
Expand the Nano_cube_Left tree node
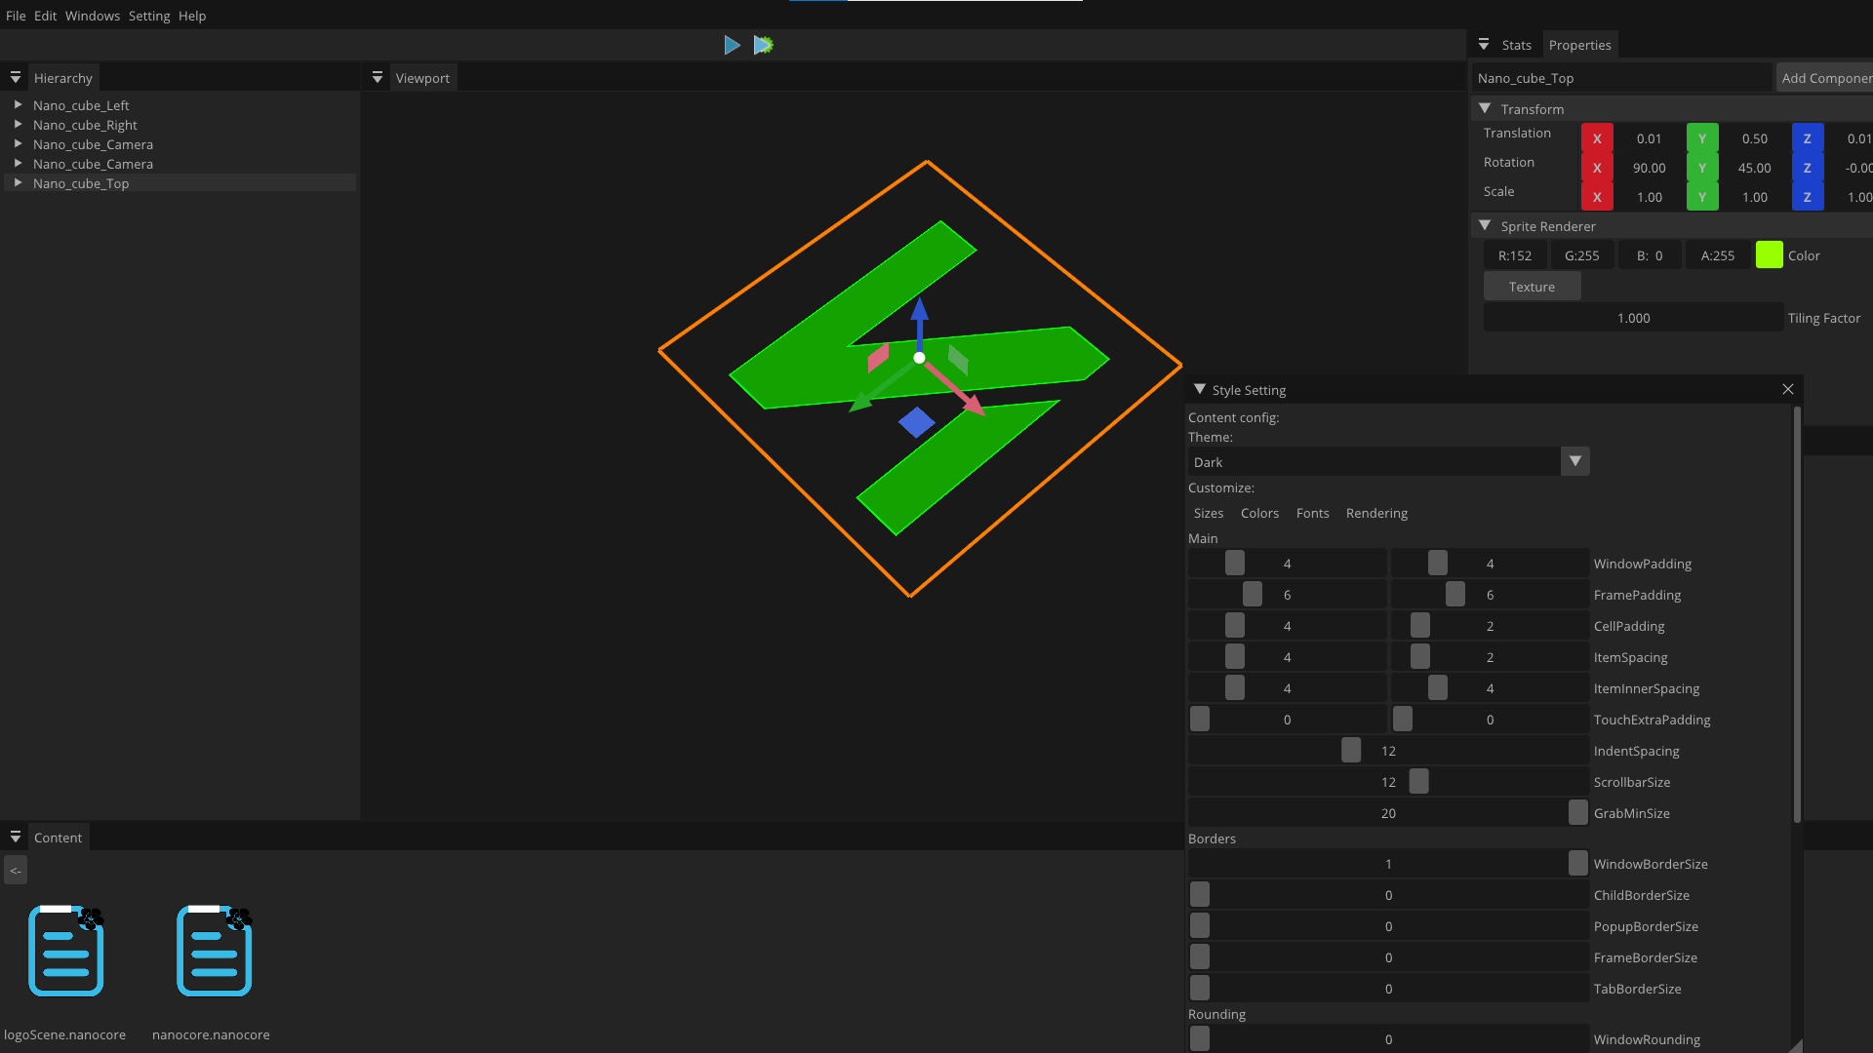[x=18, y=104]
